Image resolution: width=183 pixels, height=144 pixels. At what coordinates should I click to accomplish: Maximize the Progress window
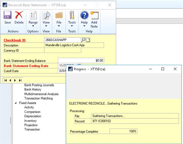[x=163, y=69]
